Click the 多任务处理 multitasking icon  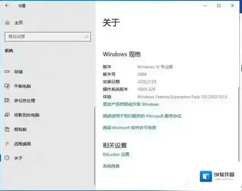[6, 101]
